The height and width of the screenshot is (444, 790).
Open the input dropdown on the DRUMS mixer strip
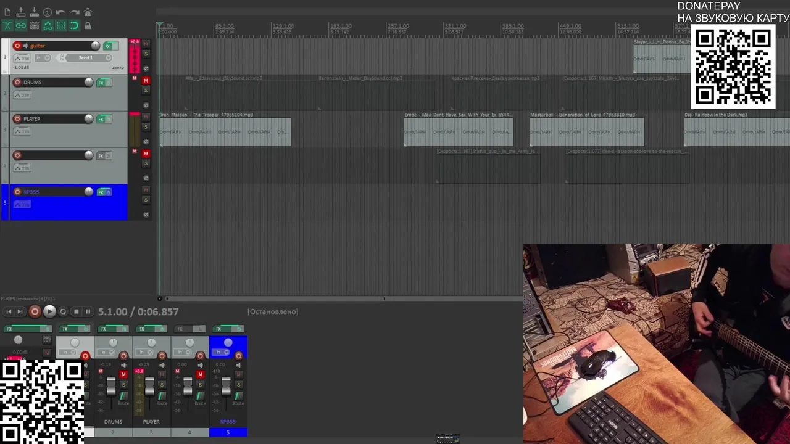(x=106, y=352)
